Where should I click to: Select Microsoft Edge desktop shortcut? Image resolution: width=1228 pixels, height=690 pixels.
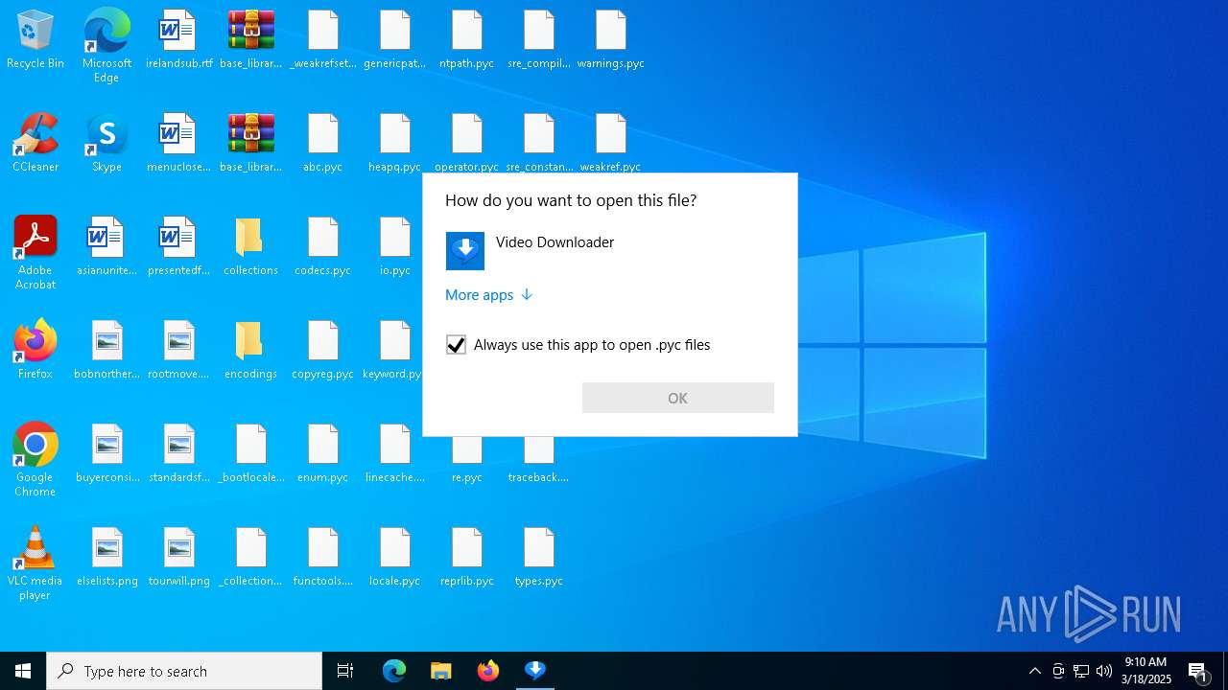coord(106,46)
